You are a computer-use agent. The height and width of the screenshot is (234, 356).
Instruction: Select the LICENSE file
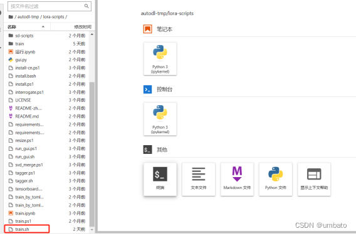[47, 100]
